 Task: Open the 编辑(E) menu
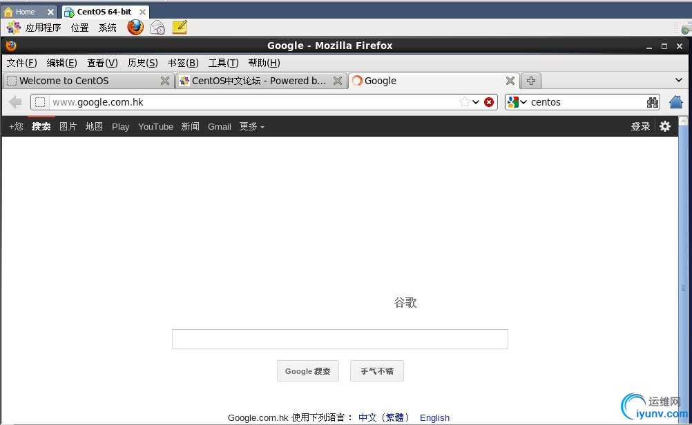coord(61,63)
